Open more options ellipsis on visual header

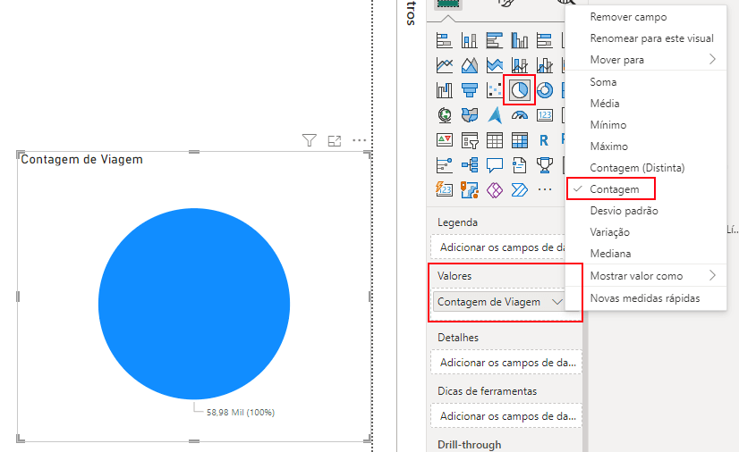(x=360, y=140)
